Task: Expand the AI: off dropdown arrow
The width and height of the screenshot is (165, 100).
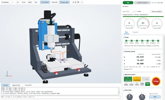Action: click(78, 2)
